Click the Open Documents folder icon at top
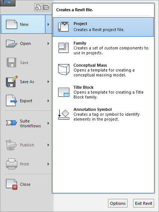 coord(46,7)
